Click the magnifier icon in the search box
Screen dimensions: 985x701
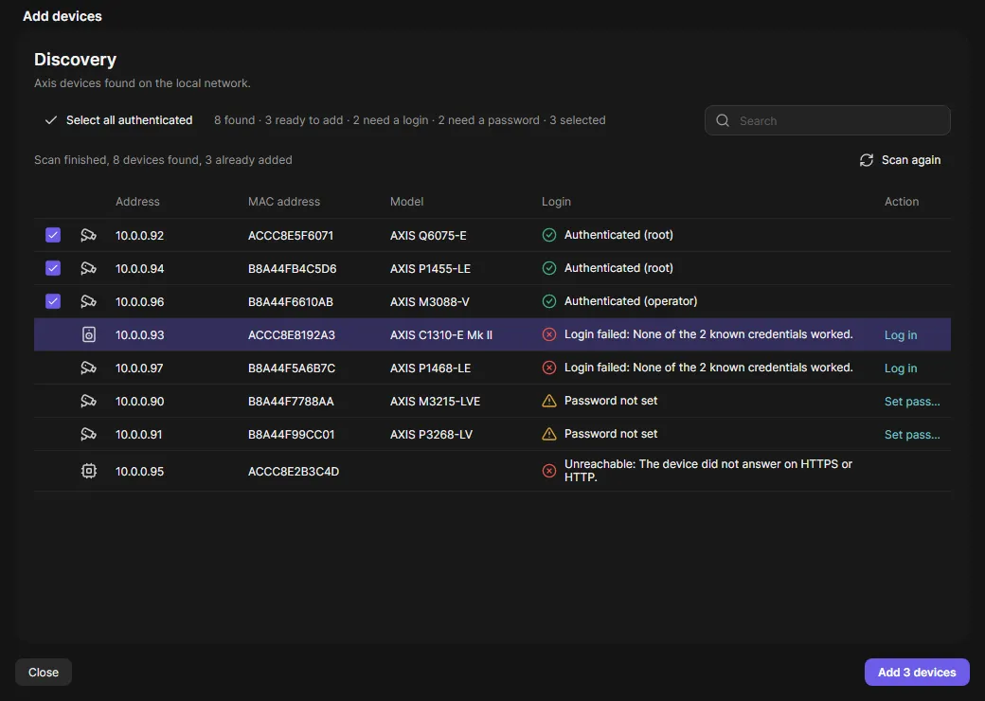point(723,120)
